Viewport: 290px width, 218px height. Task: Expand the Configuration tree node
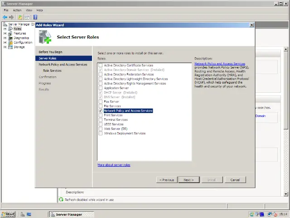pyautogui.click(x=5, y=42)
